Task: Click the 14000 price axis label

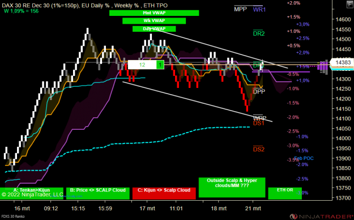Action: (x=343, y=138)
